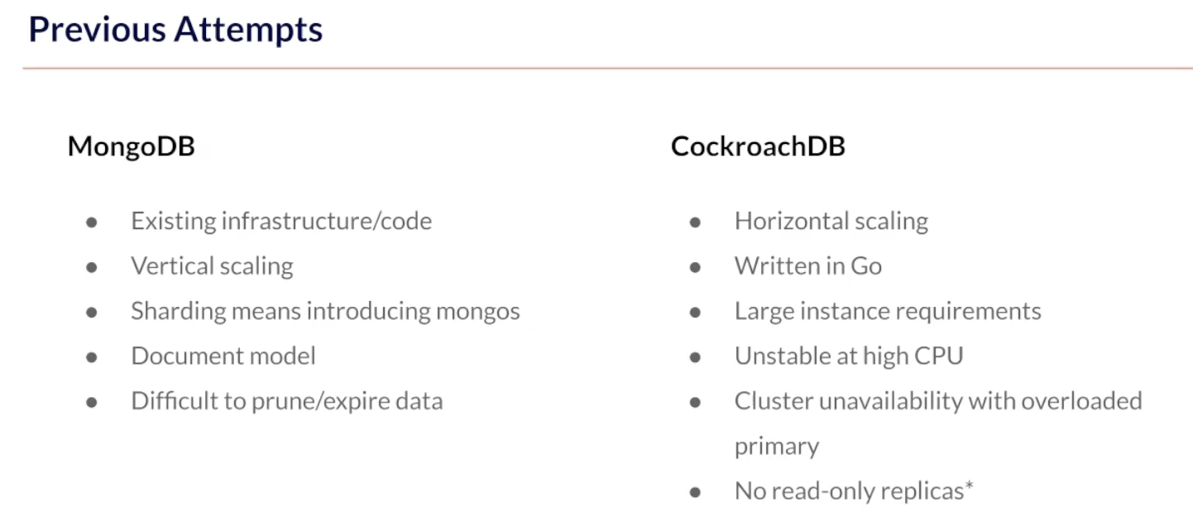
Task: Click the bullet dot beside "Vertical scaling"
Action: (x=92, y=267)
